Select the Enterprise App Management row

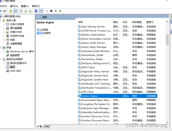click(117, 108)
